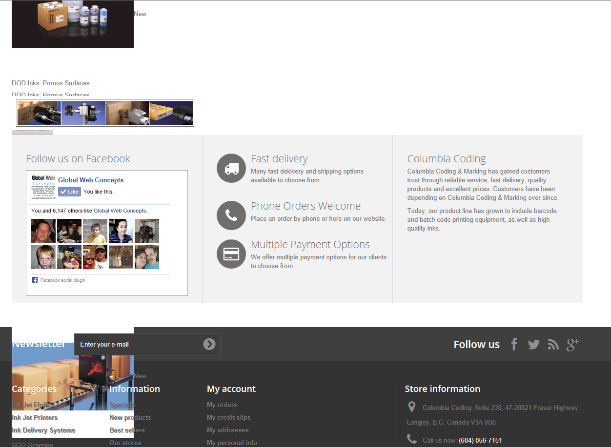Open the Facebook social plugin link
This screenshot has width=611, height=447.
tap(62, 280)
